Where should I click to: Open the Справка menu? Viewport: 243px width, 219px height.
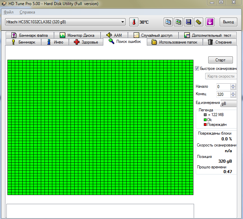click(x=27, y=12)
